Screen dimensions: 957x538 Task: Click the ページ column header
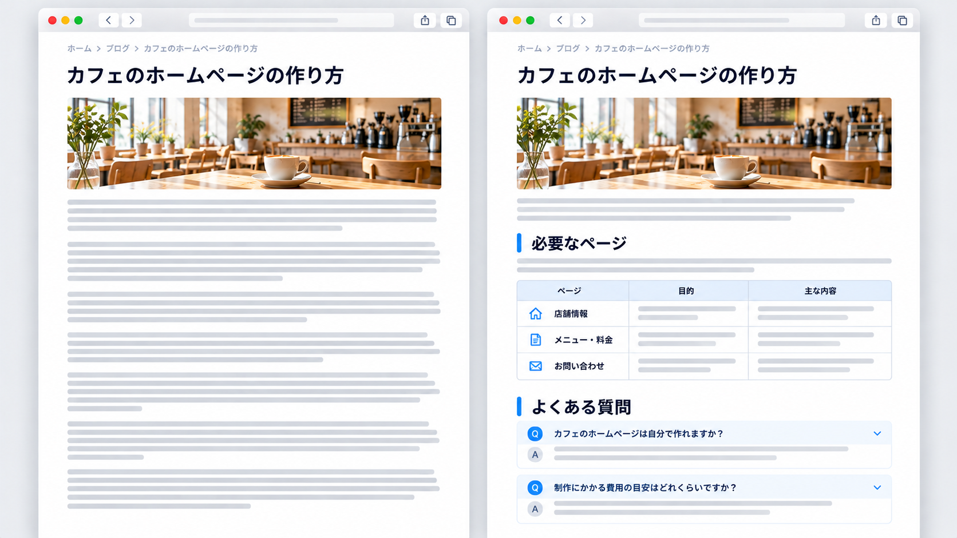(x=573, y=291)
